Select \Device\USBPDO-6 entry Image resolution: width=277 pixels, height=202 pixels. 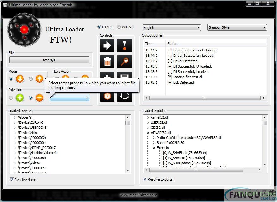pyautogui.click(x=32, y=128)
